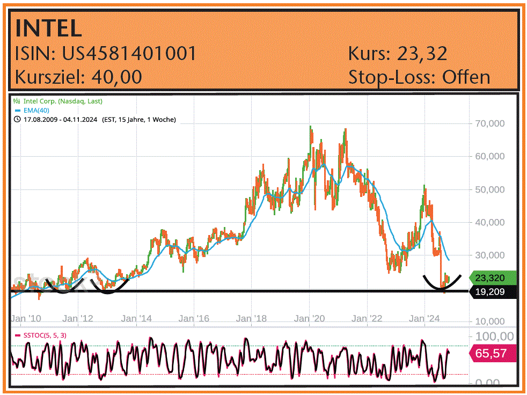Click the Jan '18 time axis label
This screenshot has width=527, height=395.
(x=251, y=318)
